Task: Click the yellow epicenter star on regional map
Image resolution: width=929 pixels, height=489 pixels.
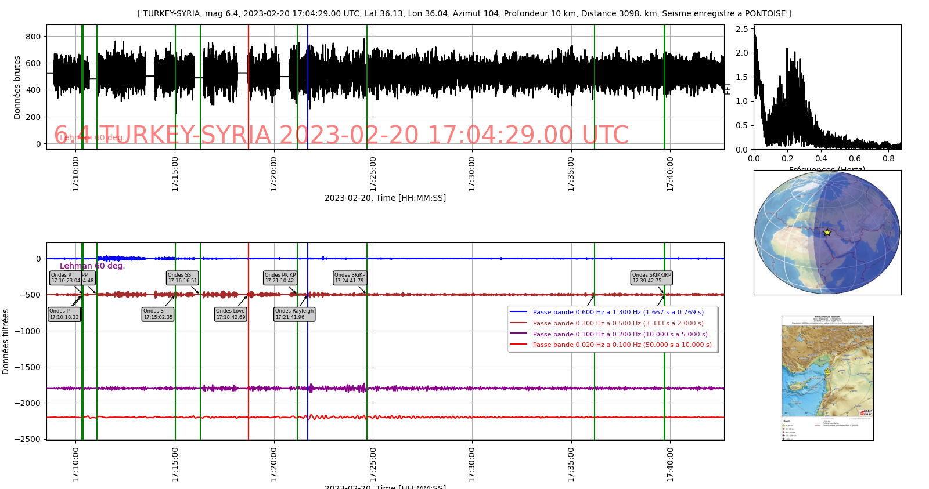Action: 827,371
